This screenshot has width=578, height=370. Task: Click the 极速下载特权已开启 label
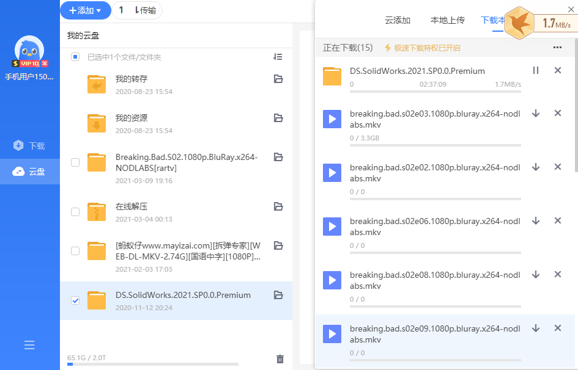423,48
